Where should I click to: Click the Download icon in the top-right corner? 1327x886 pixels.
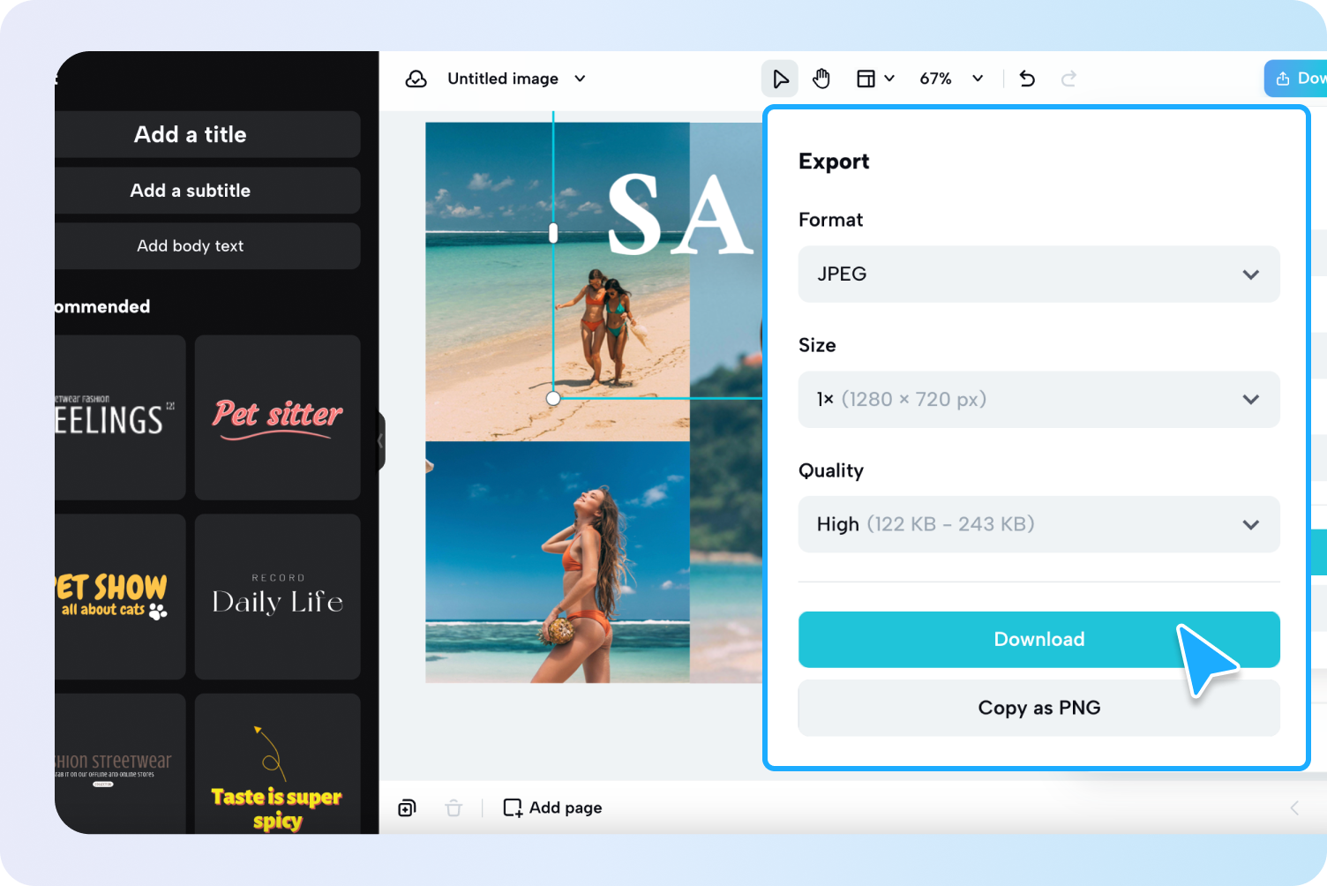[x=1281, y=78]
